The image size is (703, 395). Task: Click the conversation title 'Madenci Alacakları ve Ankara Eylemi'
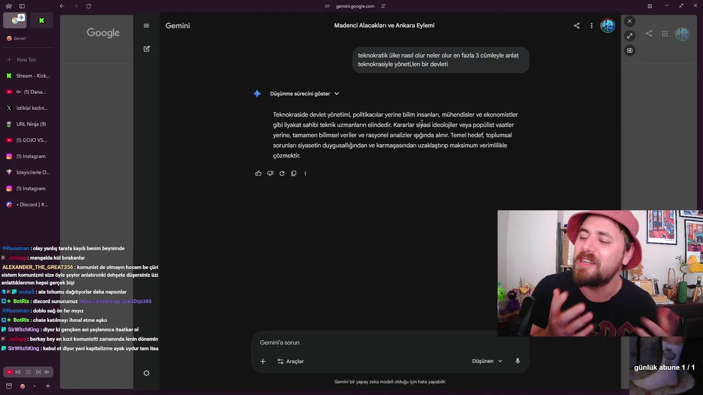click(384, 25)
